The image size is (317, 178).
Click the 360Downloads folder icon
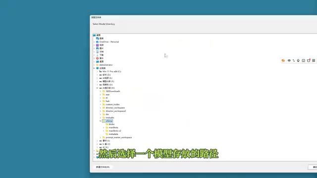(104, 91)
